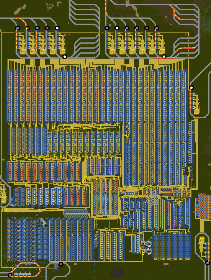
Task: Select the white marker below the right station group
Action: point(164,56)
